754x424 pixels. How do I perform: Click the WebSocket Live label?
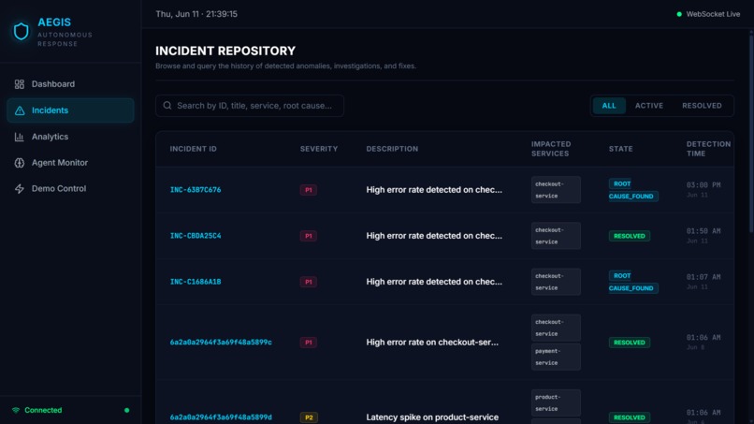tap(713, 14)
